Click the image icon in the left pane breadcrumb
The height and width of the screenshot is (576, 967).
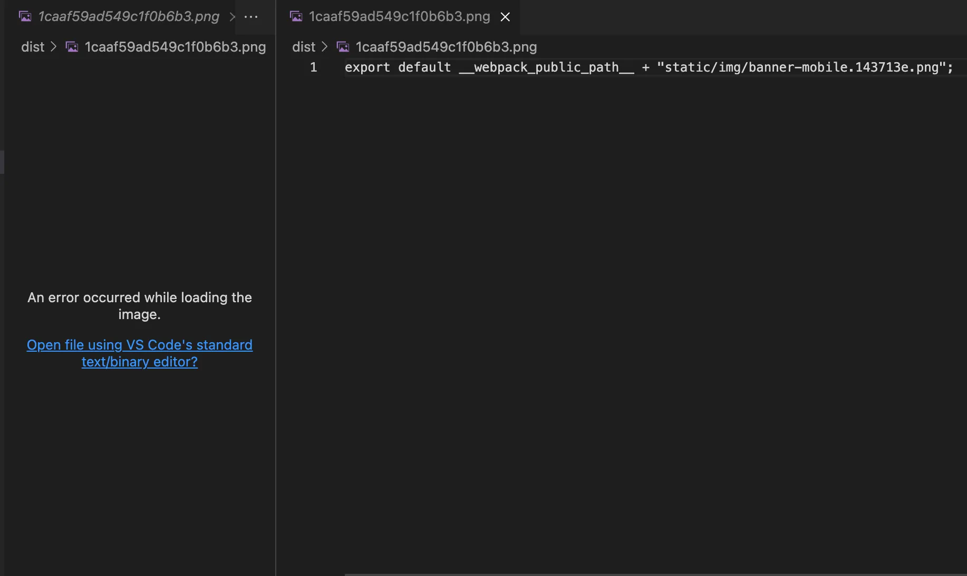click(x=72, y=47)
